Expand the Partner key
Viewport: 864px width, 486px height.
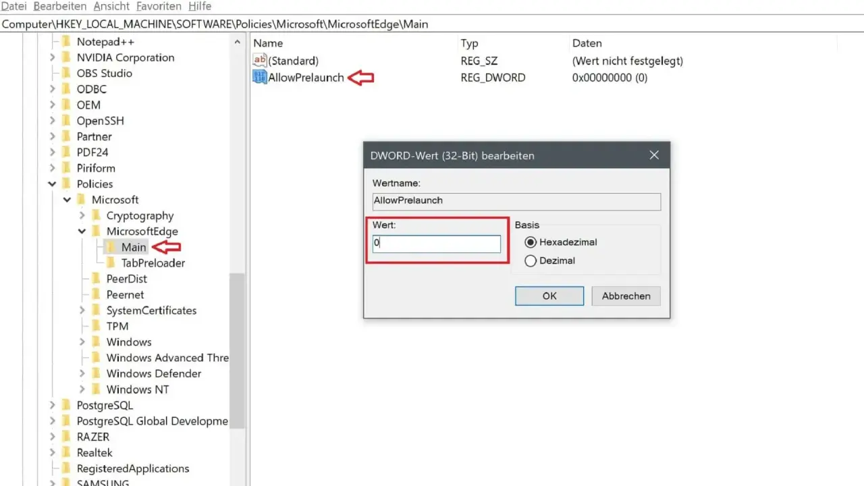tap(53, 136)
